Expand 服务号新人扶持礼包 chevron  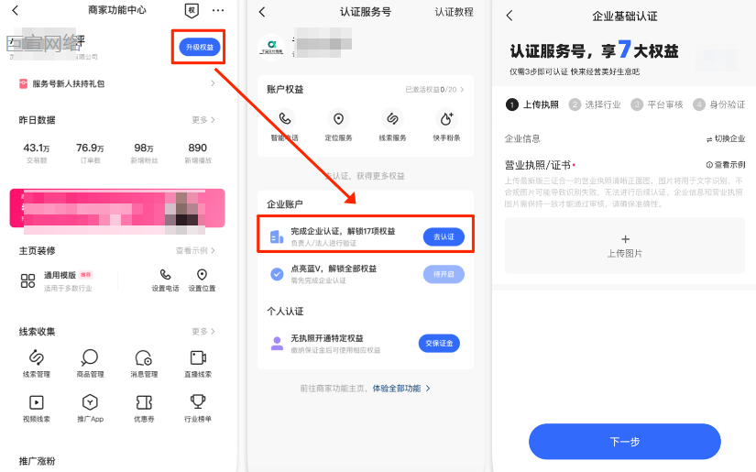tap(213, 83)
